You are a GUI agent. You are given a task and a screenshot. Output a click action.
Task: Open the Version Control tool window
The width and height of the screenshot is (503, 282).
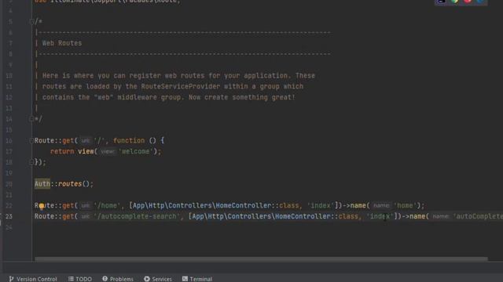point(33,279)
